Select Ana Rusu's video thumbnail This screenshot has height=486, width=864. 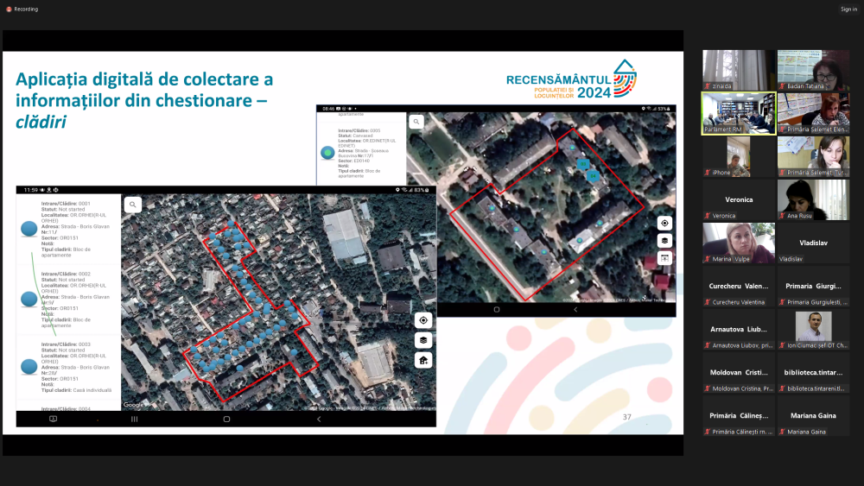[813, 199]
